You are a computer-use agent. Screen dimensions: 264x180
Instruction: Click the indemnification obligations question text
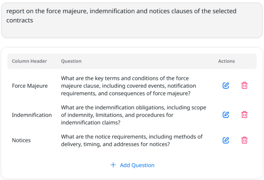click(x=133, y=115)
